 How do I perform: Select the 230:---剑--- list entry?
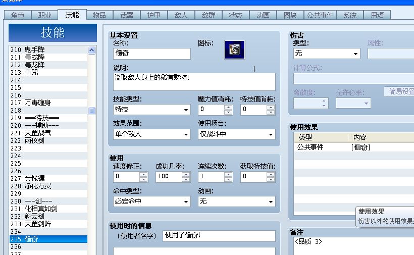(48, 201)
